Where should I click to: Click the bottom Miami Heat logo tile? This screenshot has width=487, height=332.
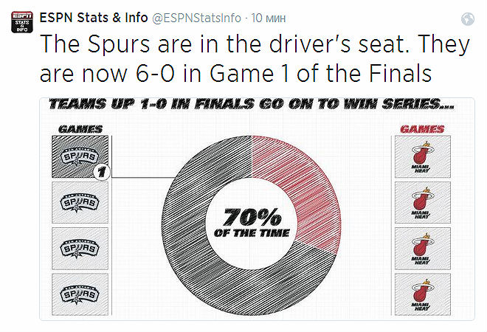click(422, 294)
